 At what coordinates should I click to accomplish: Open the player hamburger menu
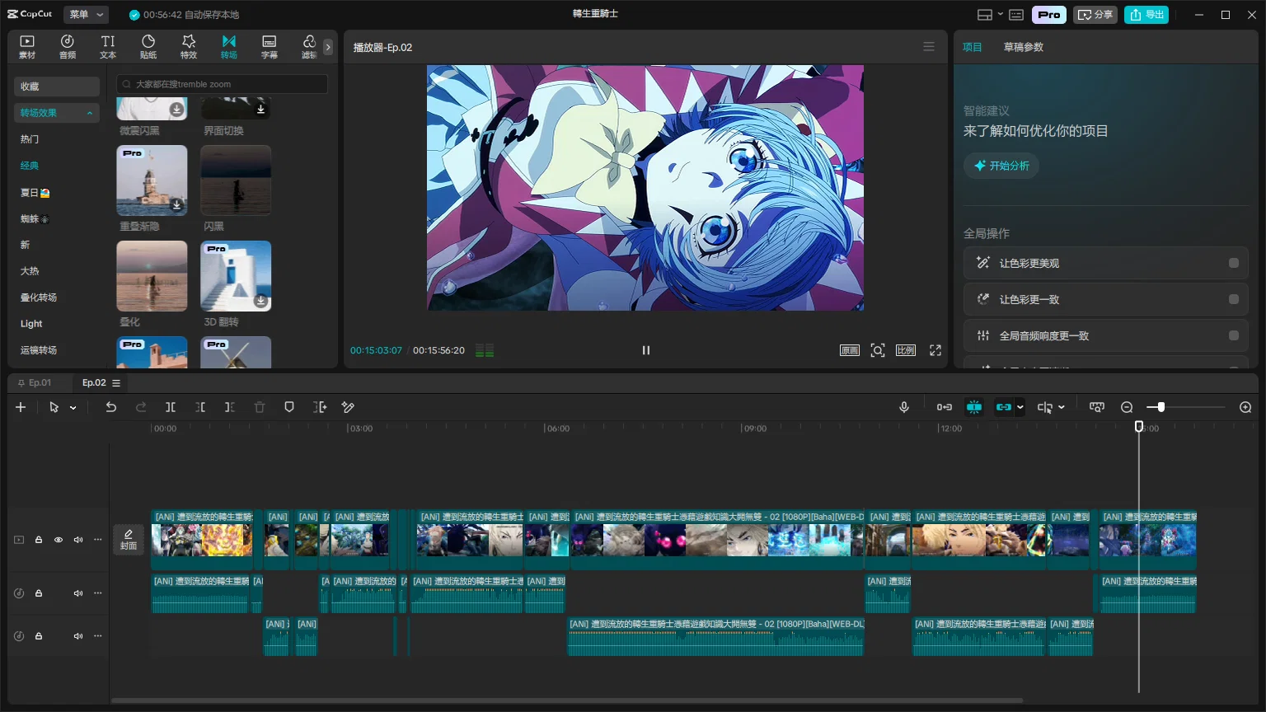pos(929,47)
